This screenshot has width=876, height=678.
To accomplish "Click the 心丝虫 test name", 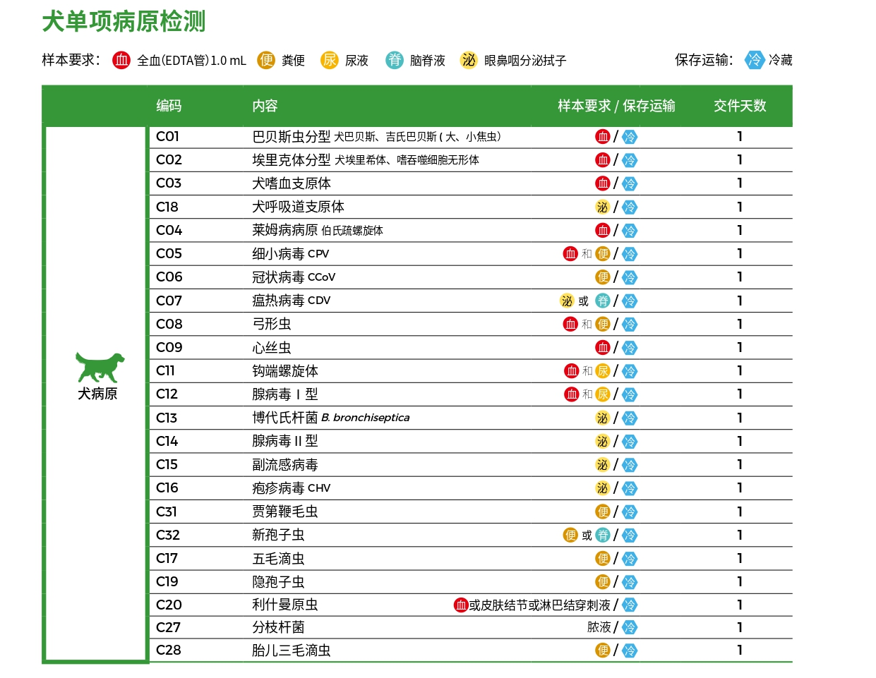I will click(272, 348).
